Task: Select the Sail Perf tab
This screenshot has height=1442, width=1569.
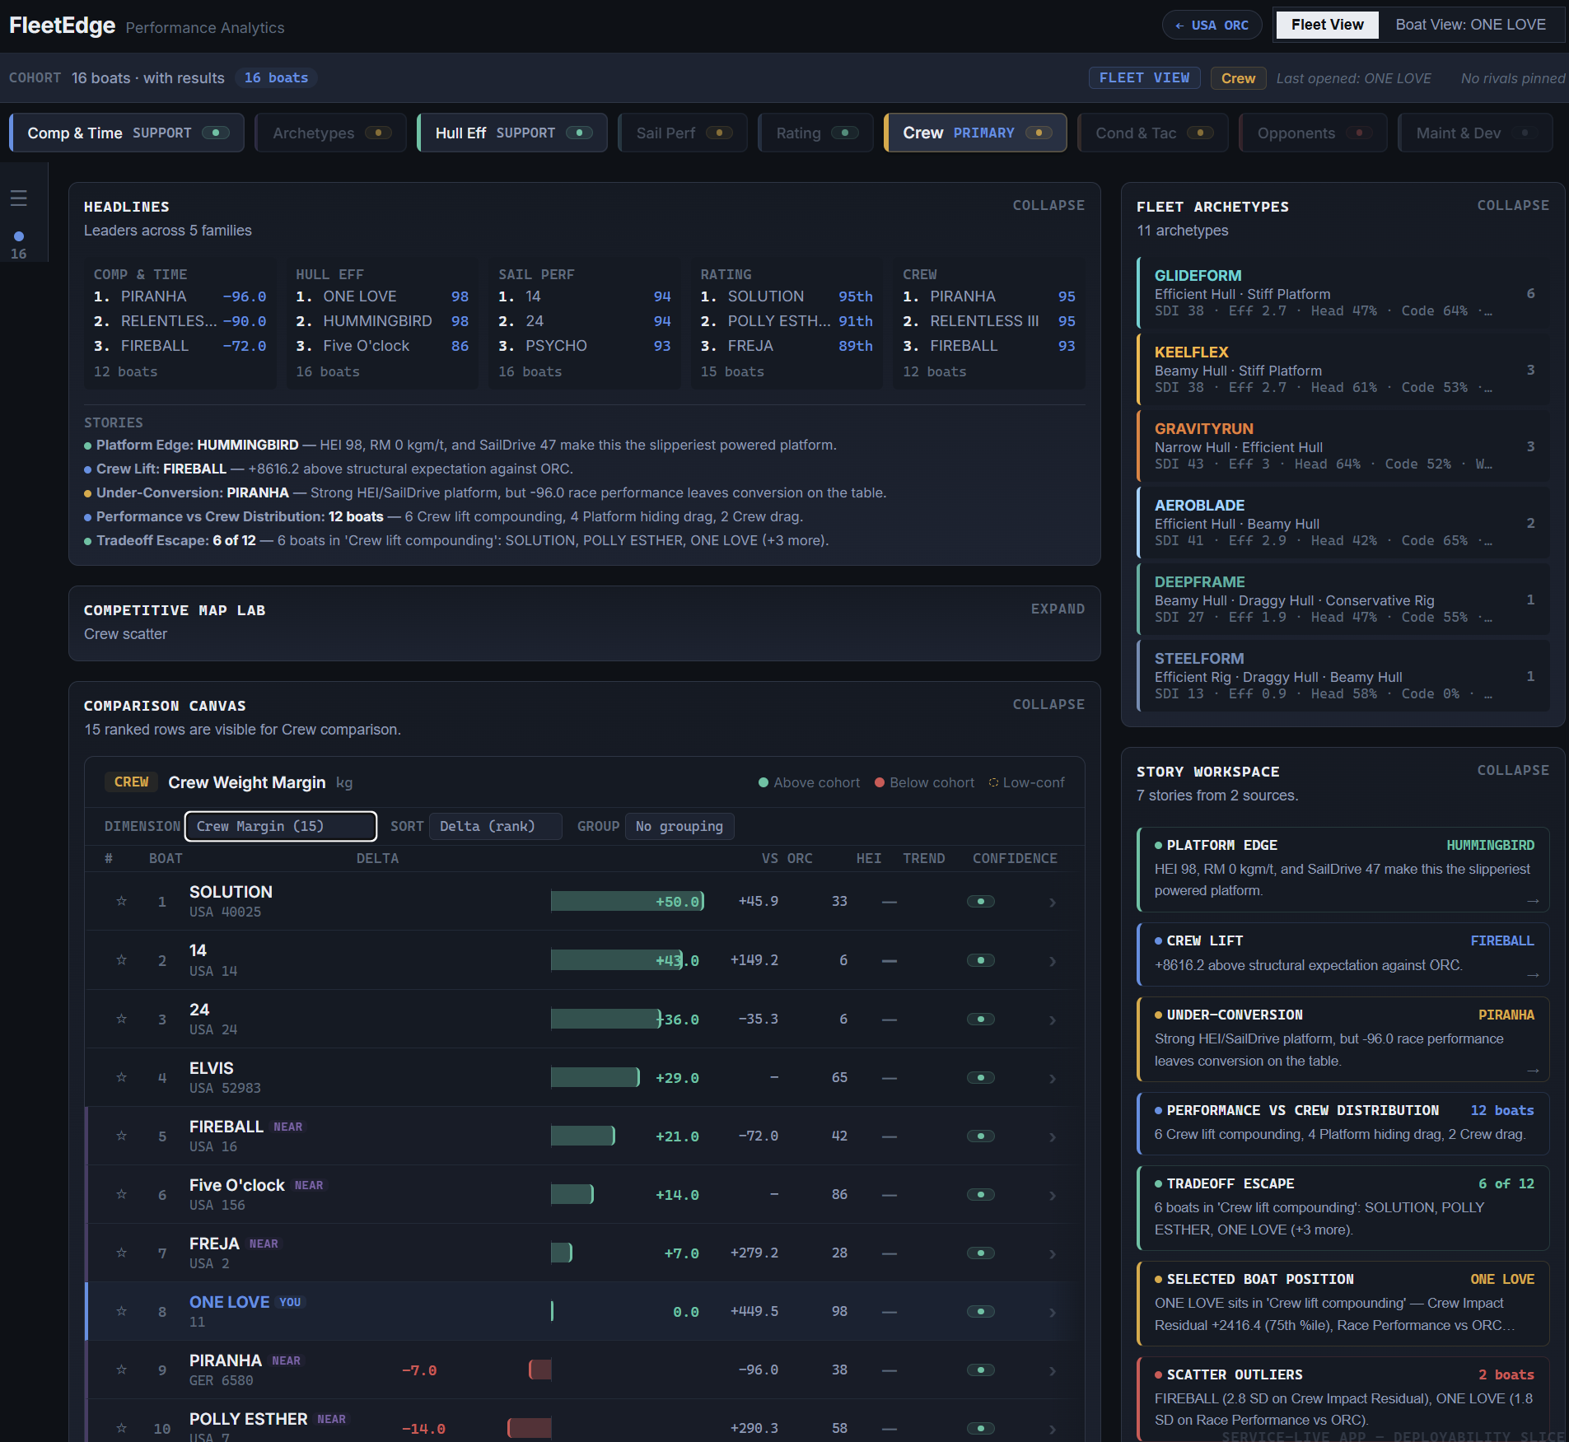Action: coord(683,133)
